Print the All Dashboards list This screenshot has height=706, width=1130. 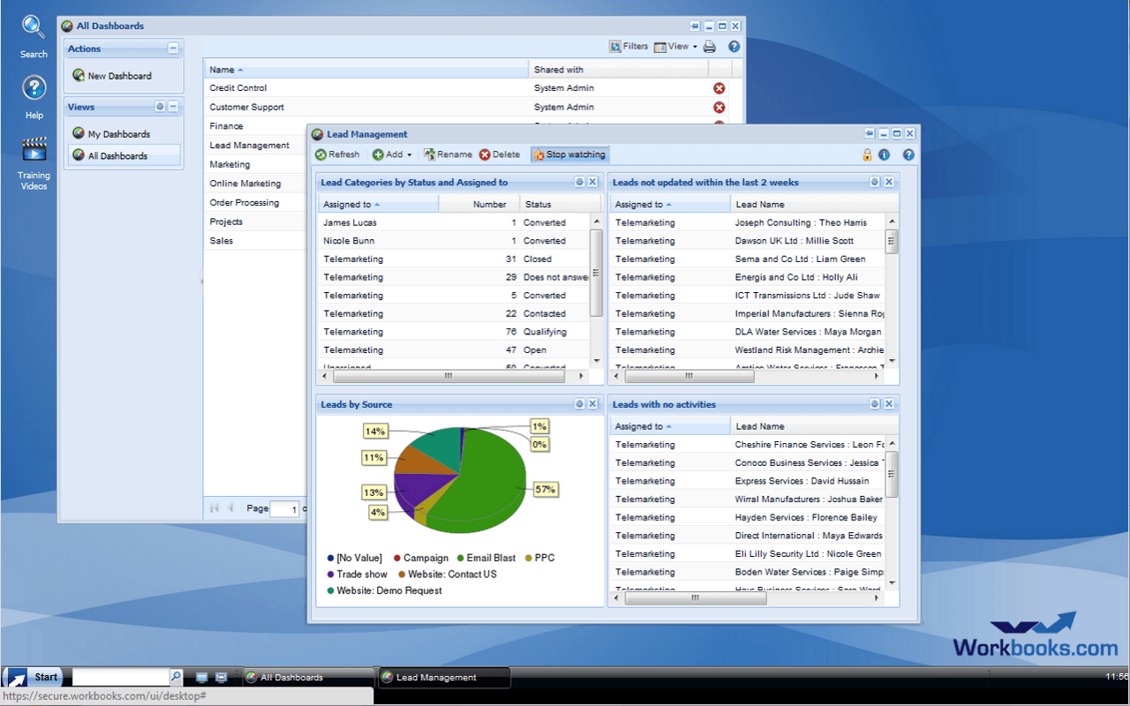pyautogui.click(x=709, y=46)
